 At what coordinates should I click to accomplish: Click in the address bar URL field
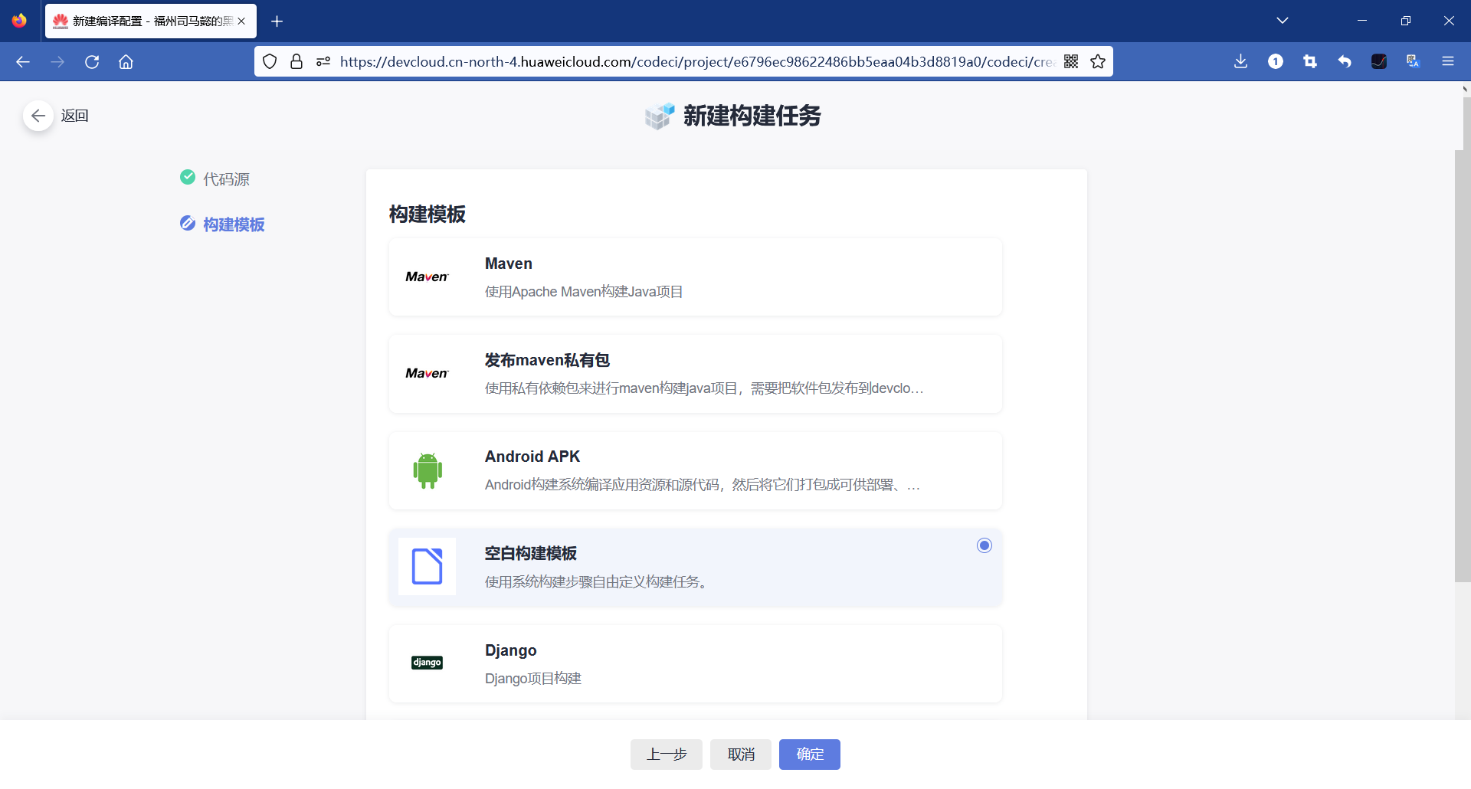[690, 61]
